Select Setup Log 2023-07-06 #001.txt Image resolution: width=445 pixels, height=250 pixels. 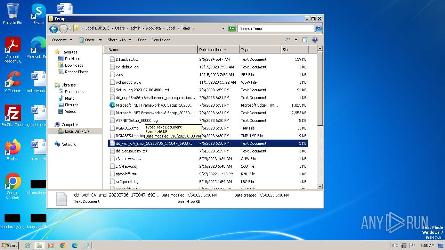[x=208, y=90]
